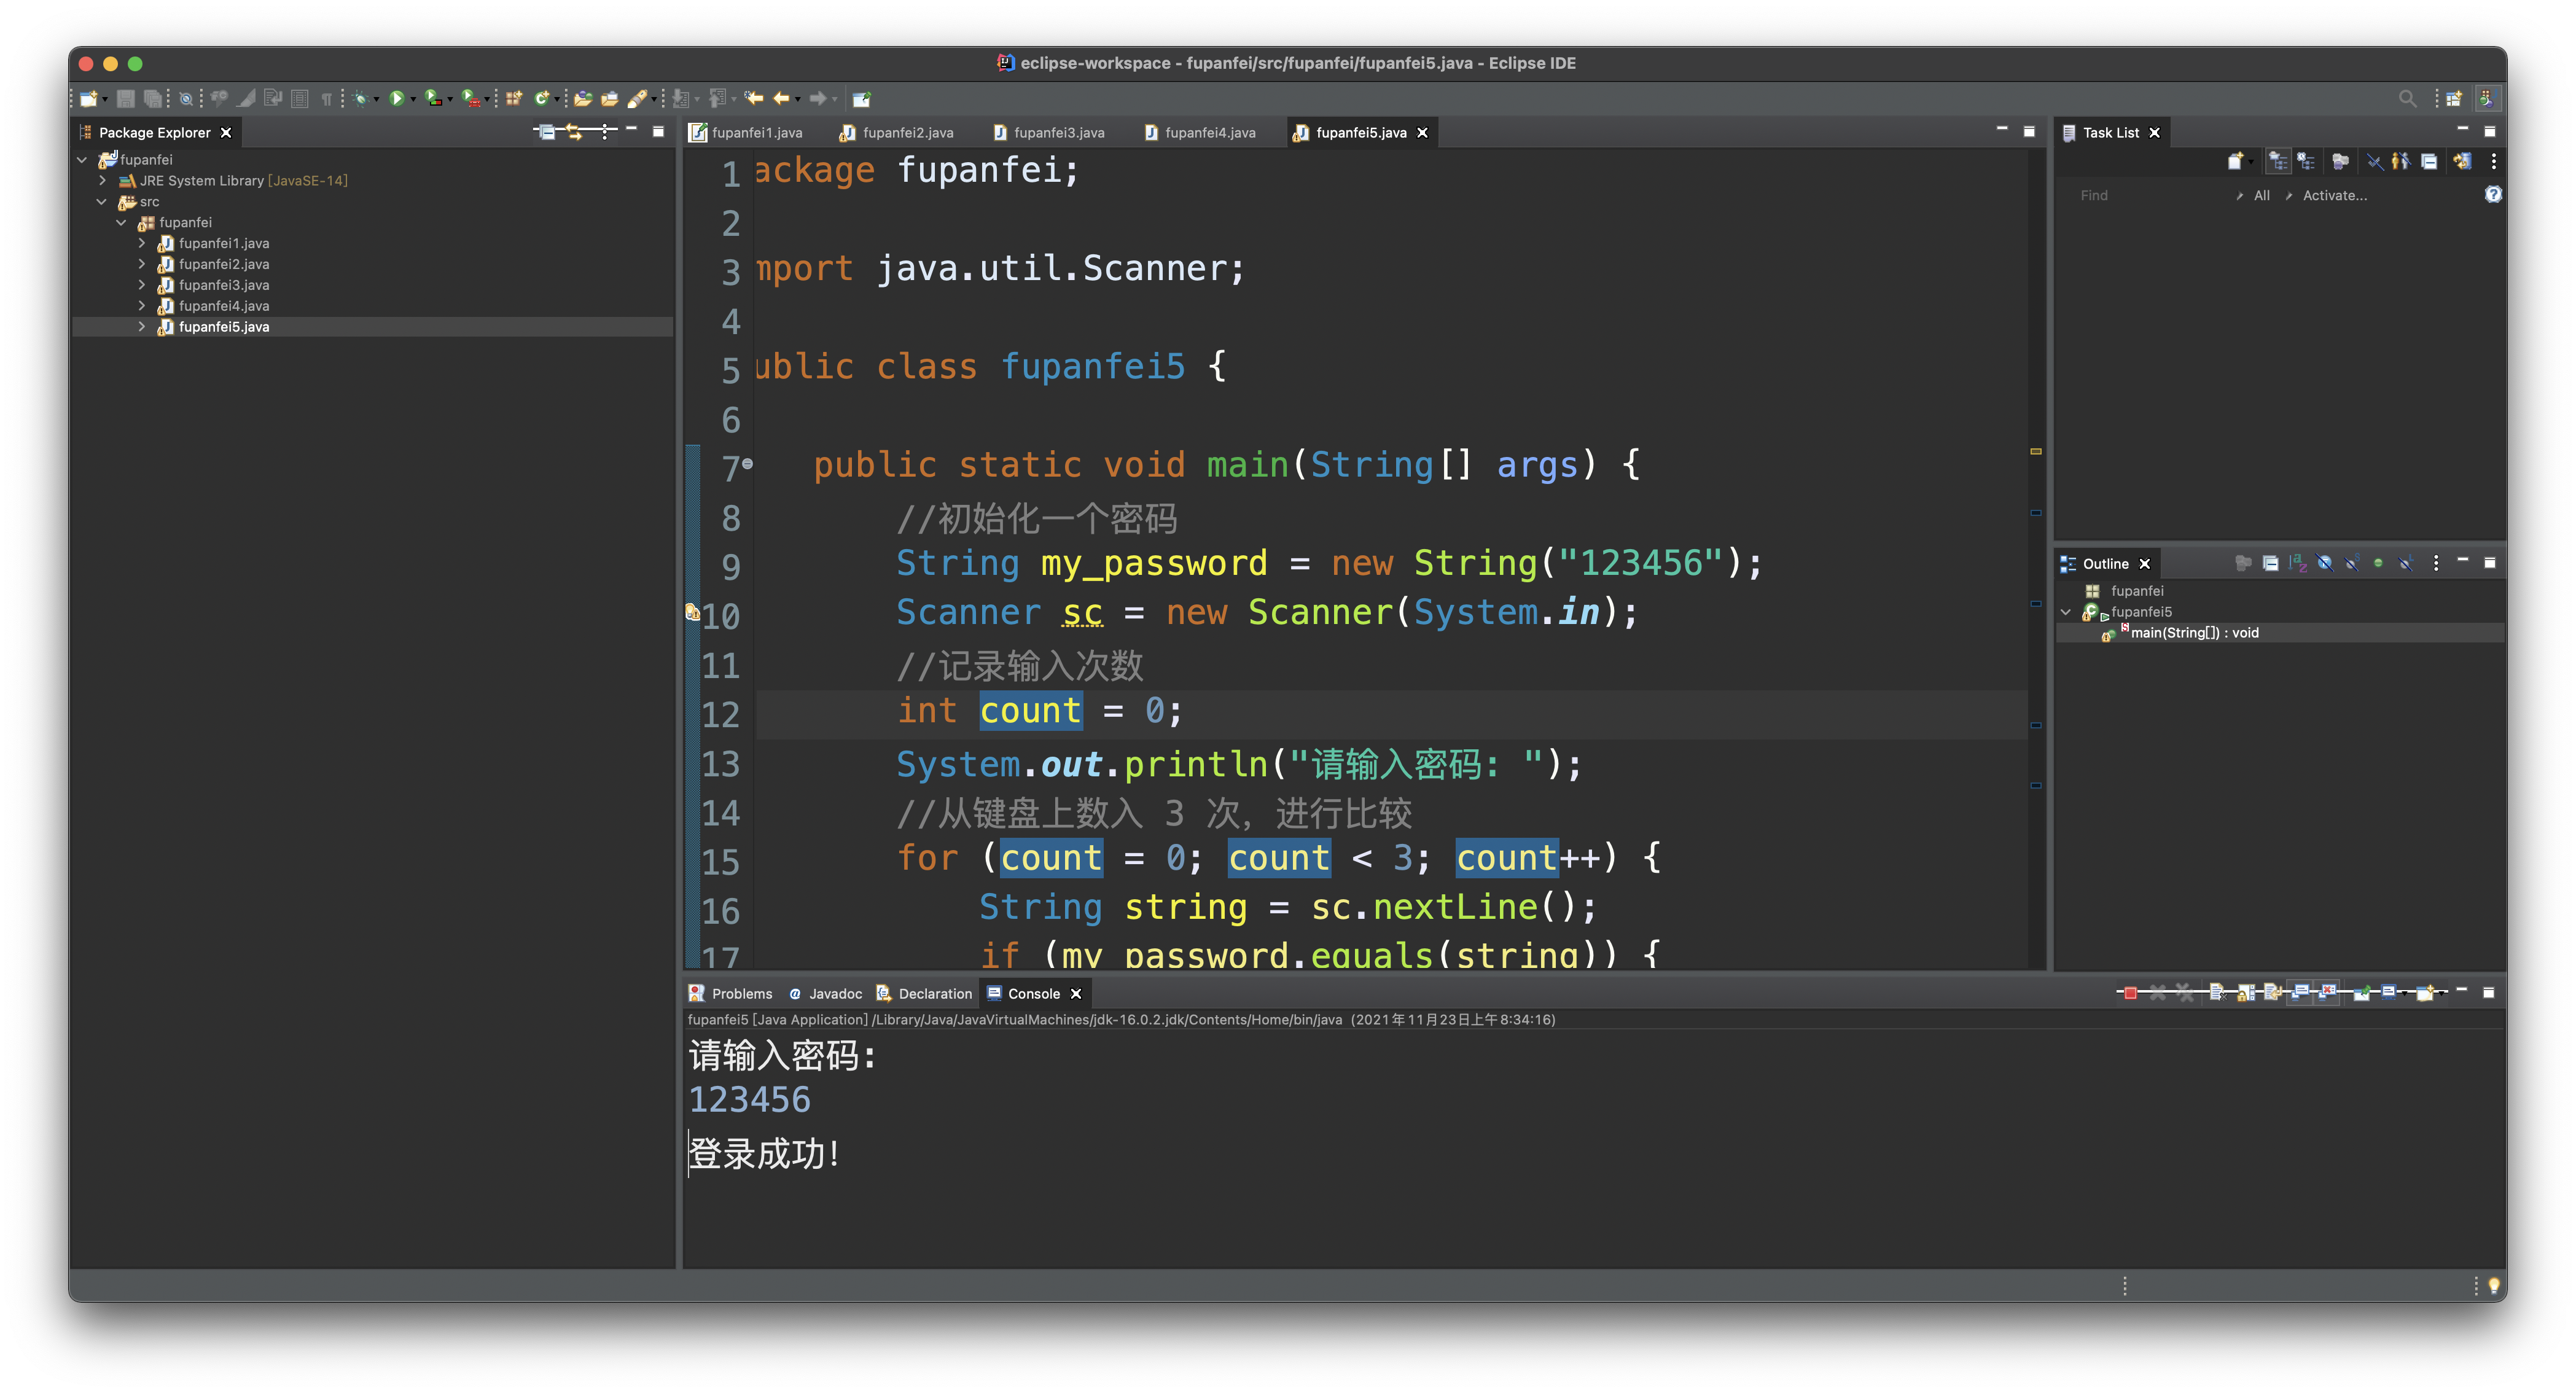Collapse All in Package Explorer

(546, 132)
